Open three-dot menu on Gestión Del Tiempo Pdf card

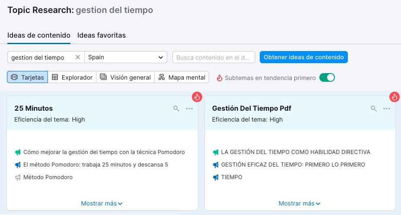(x=387, y=109)
